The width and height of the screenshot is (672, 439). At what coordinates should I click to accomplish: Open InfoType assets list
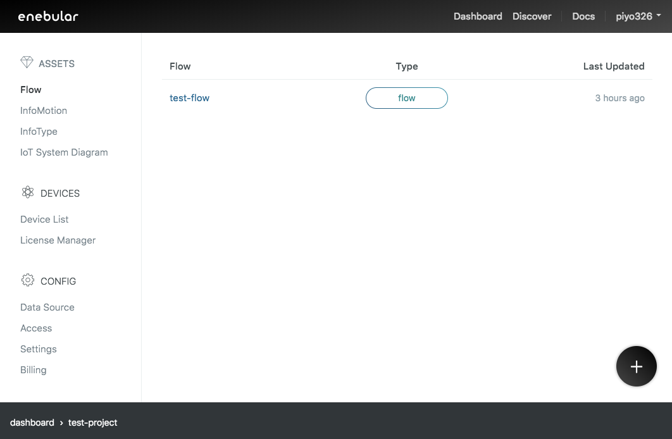[x=39, y=132]
